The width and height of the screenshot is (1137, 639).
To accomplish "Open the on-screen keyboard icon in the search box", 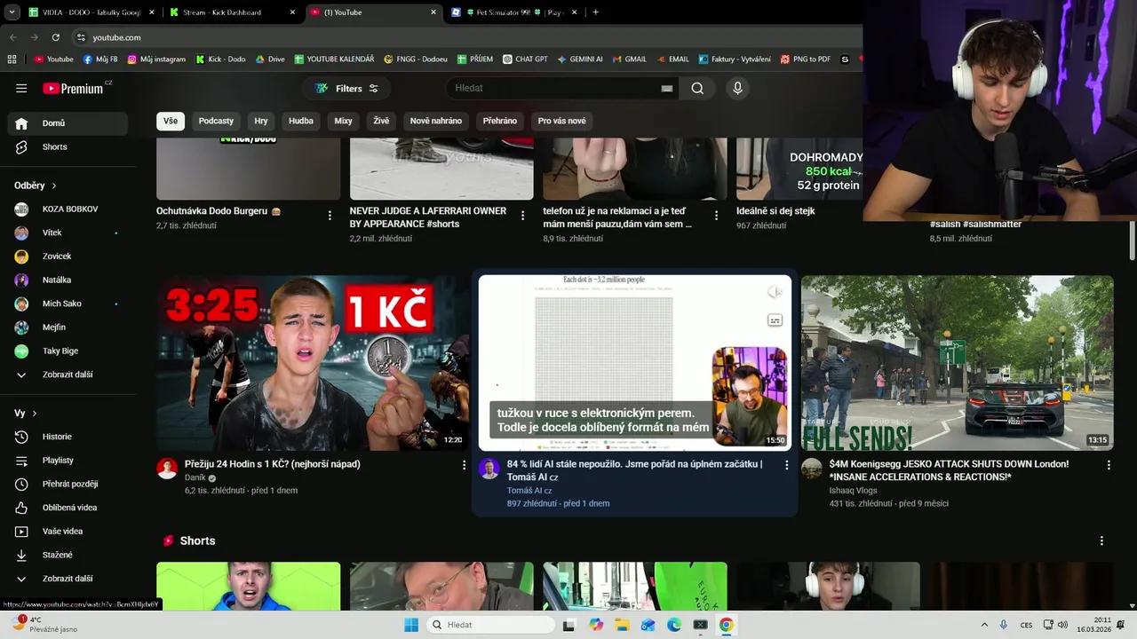I will [x=667, y=89].
